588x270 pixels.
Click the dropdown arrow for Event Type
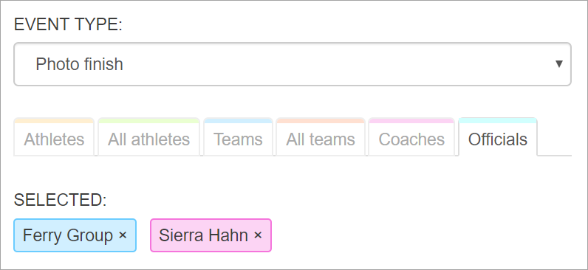[558, 64]
